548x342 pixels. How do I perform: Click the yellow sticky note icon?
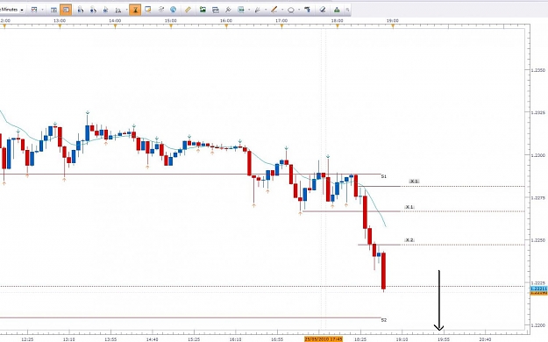pyautogui.click(x=148, y=10)
